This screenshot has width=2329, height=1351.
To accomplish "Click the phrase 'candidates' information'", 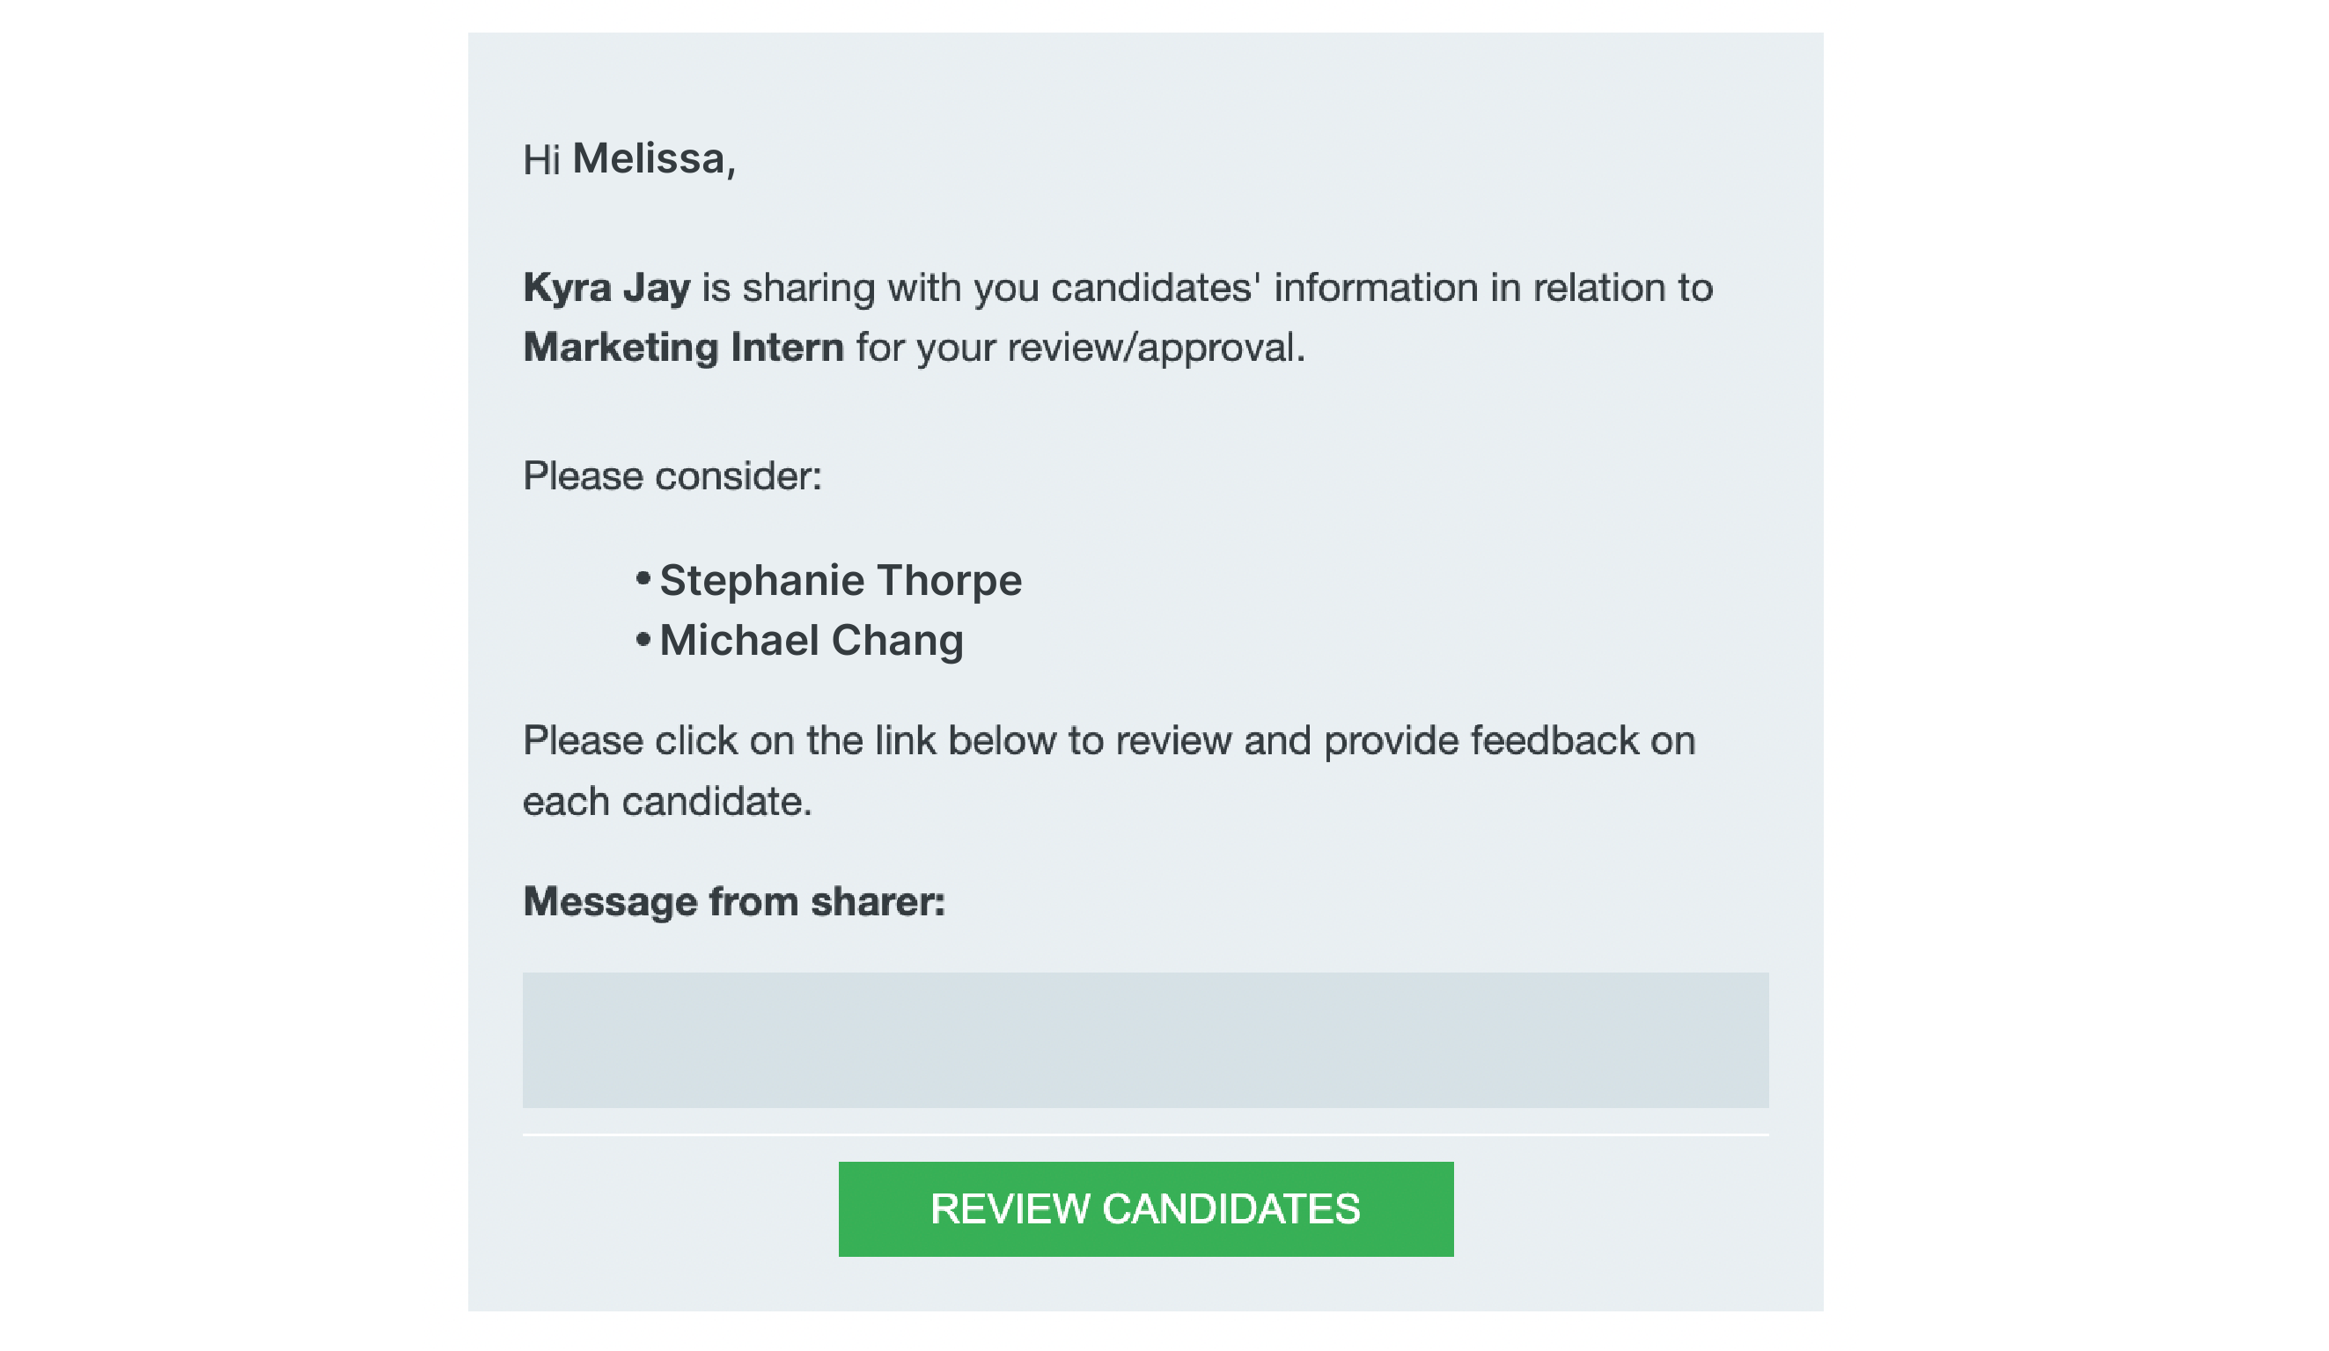I will pos(1264,289).
